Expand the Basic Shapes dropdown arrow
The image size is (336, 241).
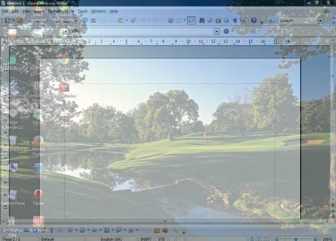(x=76, y=230)
